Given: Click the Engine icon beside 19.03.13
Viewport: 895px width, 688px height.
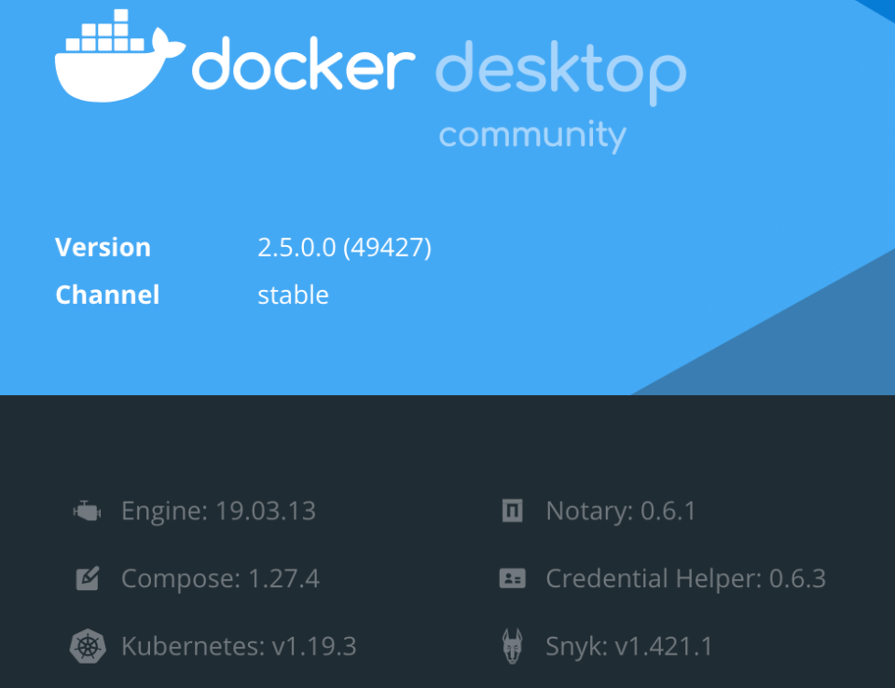Looking at the screenshot, I should click(88, 511).
